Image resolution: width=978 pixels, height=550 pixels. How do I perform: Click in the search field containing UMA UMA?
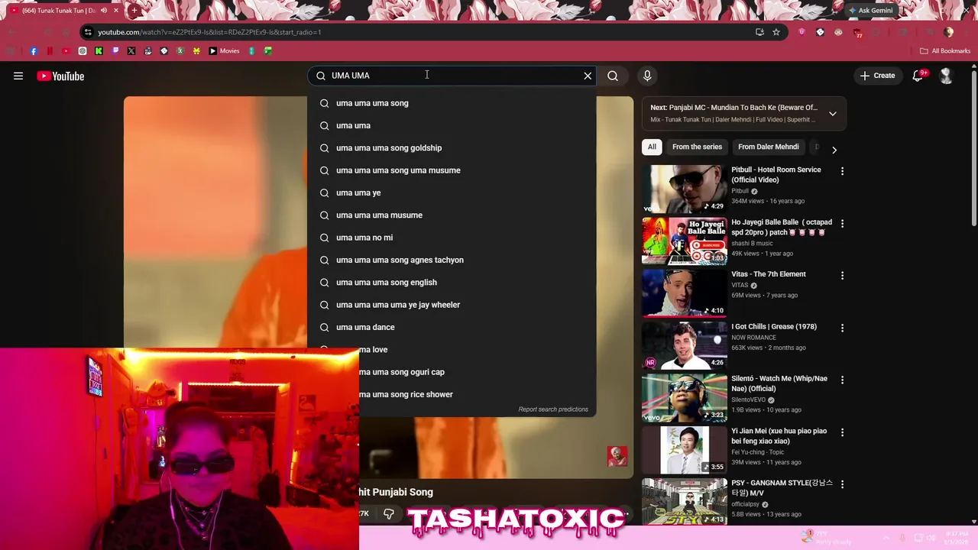[x=451, y=76]
